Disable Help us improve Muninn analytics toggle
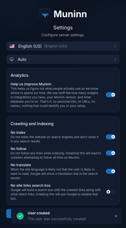Image resolution: width=126 pixels, height=228 pixels. (x=111, y=95)
